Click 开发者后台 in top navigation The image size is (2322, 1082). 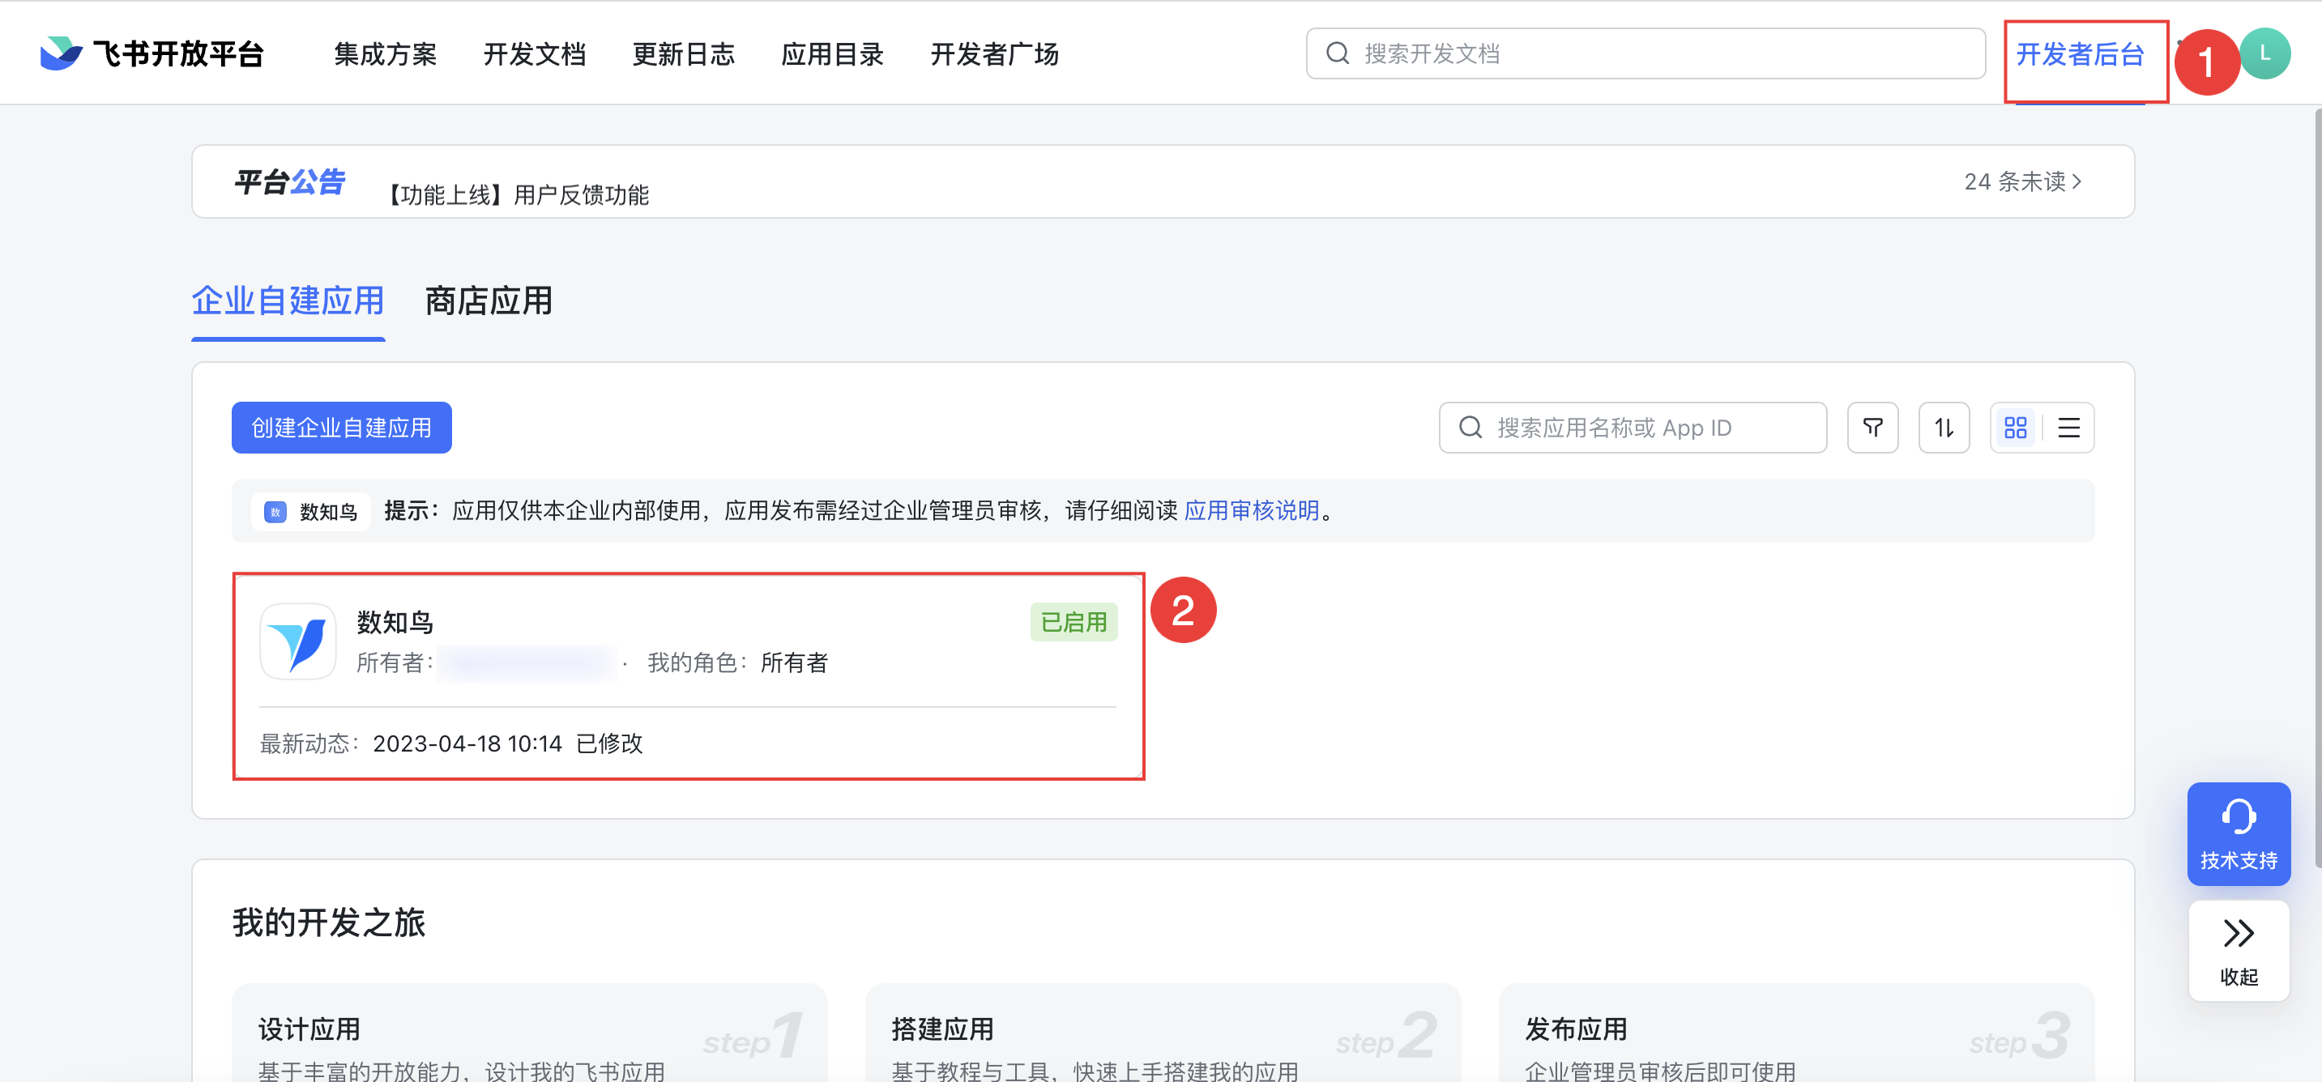[x=2079, y=54]
